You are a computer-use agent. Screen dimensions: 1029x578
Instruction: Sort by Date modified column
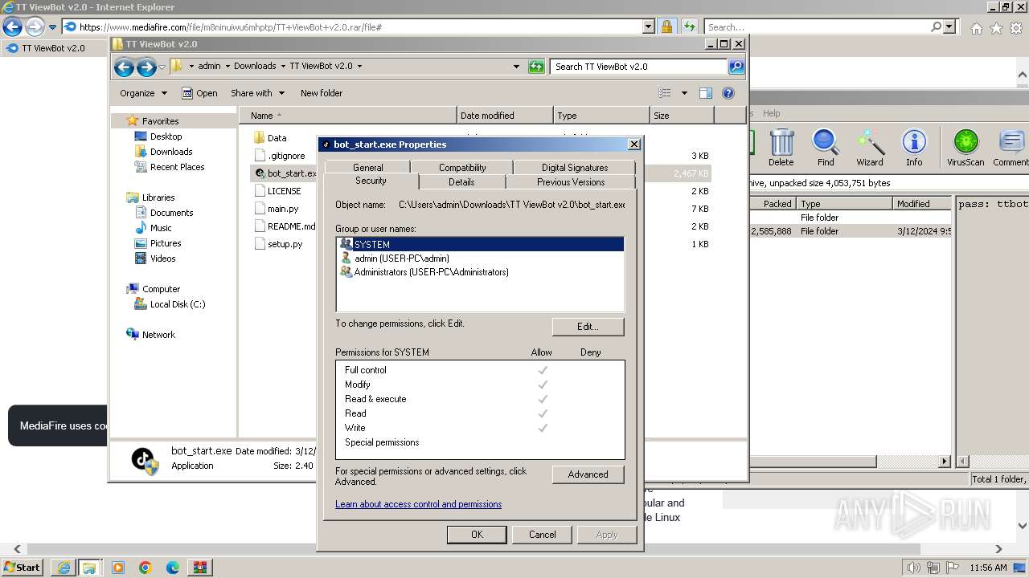coord(505,116)
